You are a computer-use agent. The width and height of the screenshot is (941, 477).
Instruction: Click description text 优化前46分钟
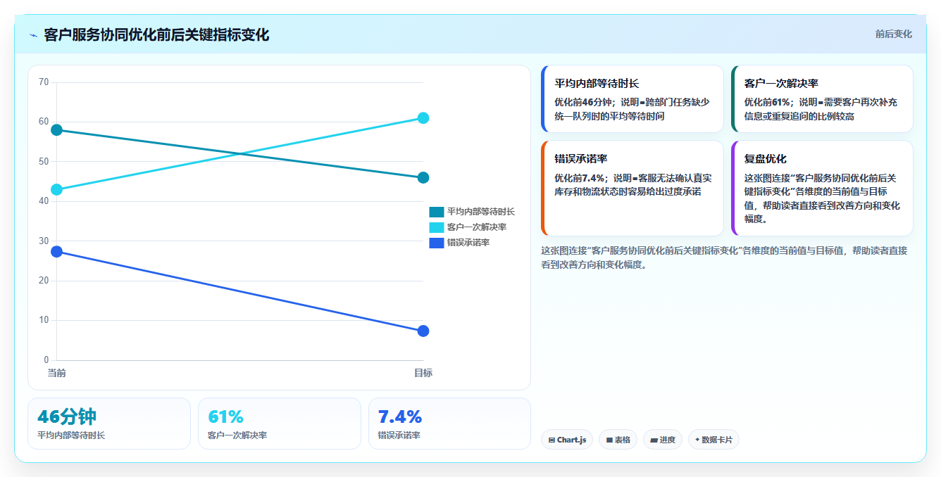(x=582, y=102)
